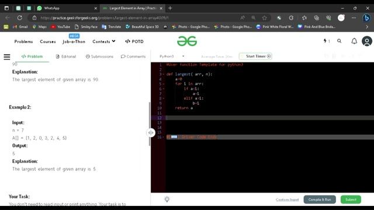The height and width of the screenshot is (210, 374).
Task: Open the Python3 language dropdown
Action: (x=172, y=56)
